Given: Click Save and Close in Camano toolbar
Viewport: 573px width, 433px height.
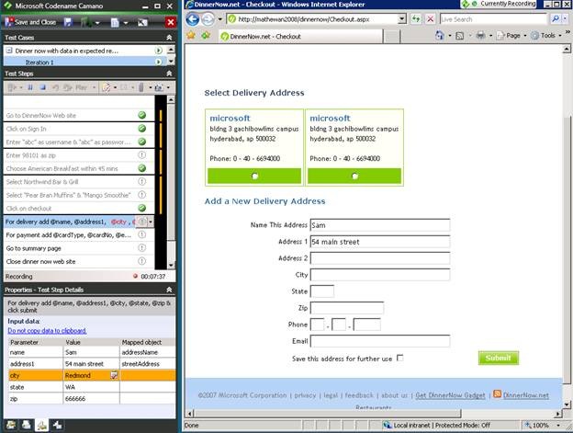Looking at the screenshot, I should [x=30, y=22].
